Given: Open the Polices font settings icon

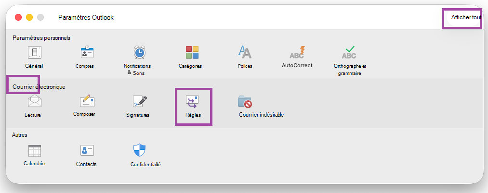Looking at the screenshot, I should pyautogui.click(x=245, y=52).
